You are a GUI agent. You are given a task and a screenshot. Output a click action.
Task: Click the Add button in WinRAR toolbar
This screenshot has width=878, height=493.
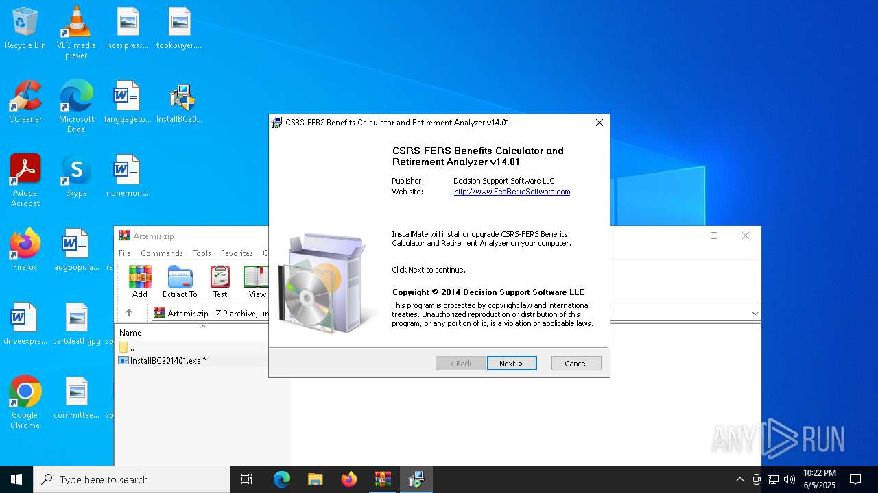(x=140, y=282)
